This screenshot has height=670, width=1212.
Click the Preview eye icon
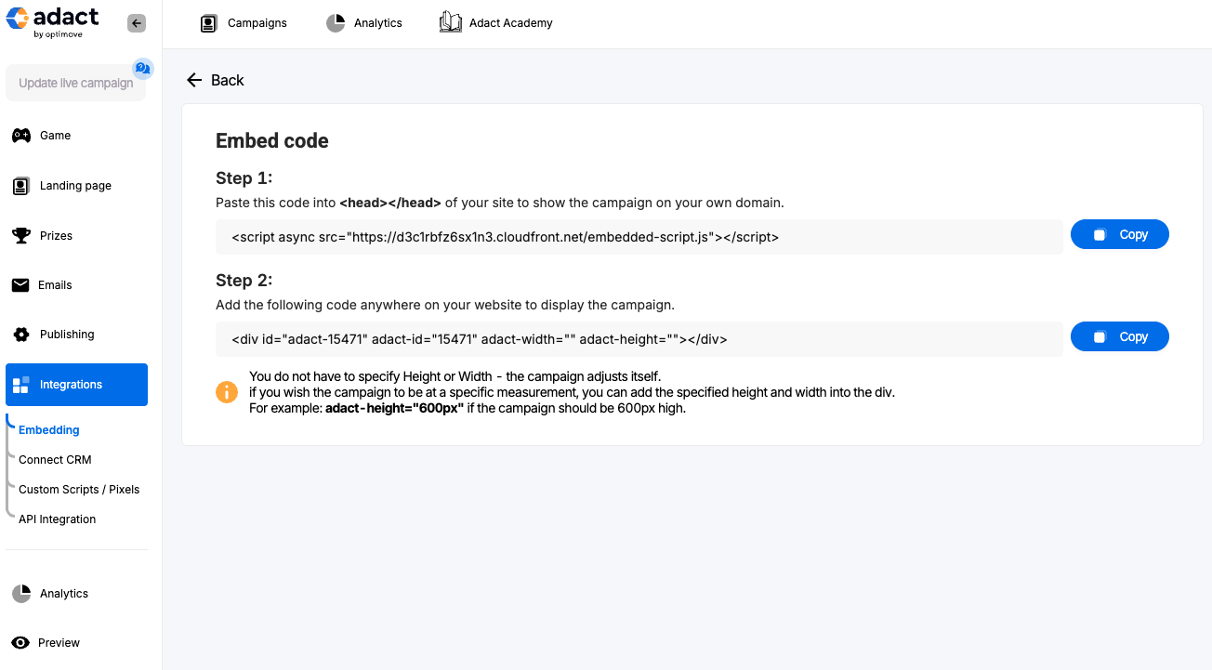(x=20, y=643)
